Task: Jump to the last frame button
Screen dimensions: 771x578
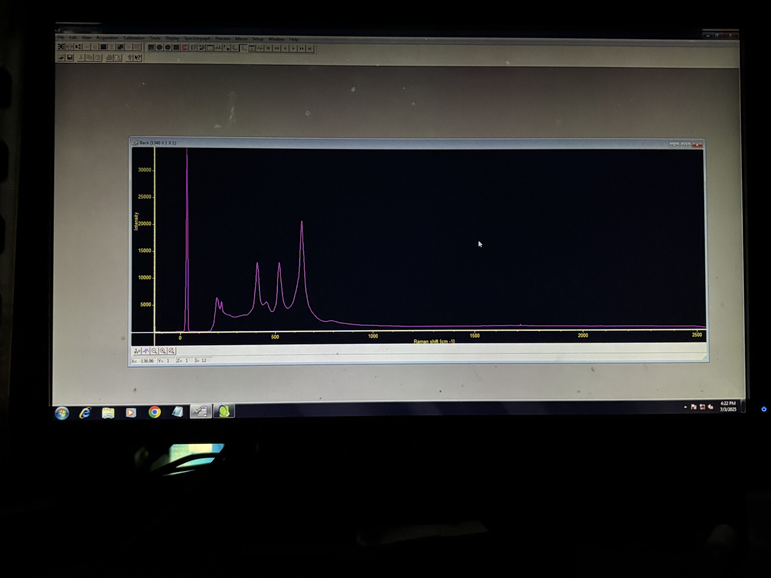Action: (x=310, y=48)
